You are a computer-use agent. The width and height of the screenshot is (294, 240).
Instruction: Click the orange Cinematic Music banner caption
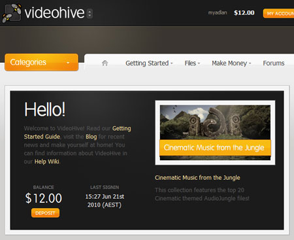pyautogui.click(x=215, y=148)
